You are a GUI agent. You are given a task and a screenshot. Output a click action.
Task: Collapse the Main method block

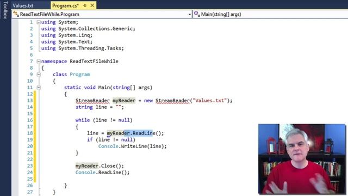39,88
